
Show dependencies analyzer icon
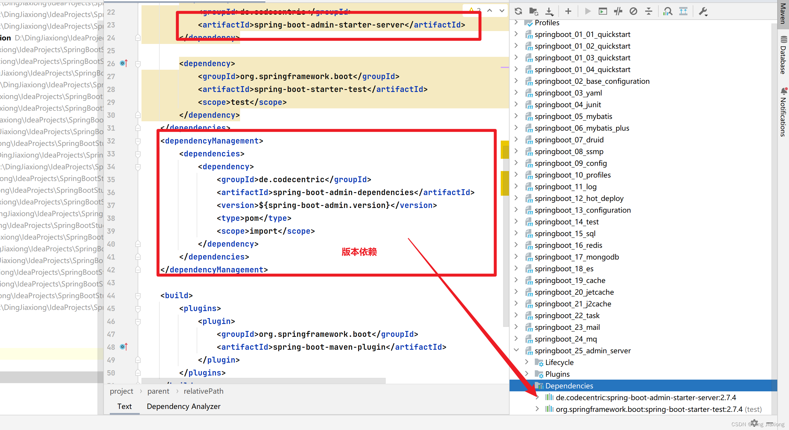coord(668,11)
